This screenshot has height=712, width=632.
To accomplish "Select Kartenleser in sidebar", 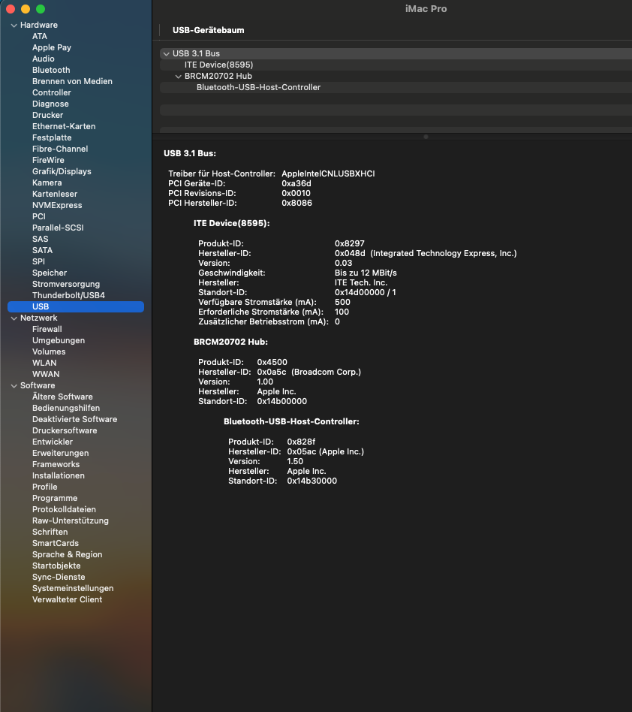I will (55, 194).
